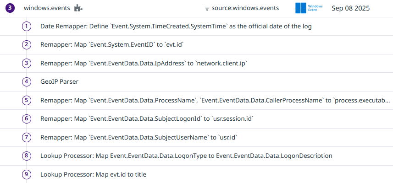This screenshot has width=393, height=183.
Task: Click the Sep 08 2025 date
Action: pos(350,8)
